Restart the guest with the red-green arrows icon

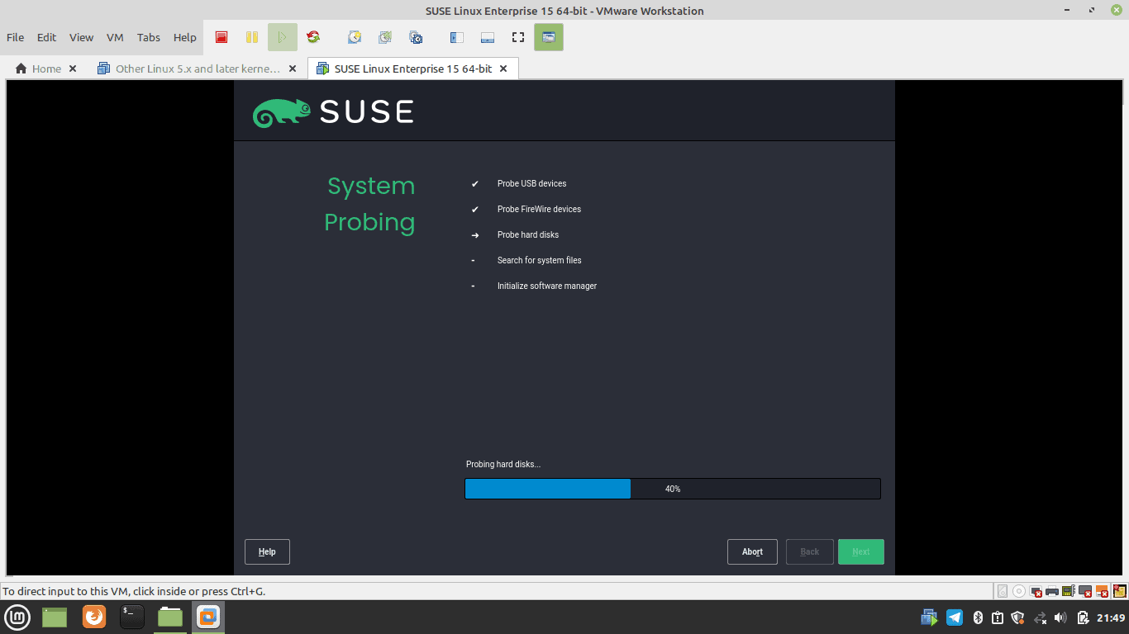(x=313, y=37)
